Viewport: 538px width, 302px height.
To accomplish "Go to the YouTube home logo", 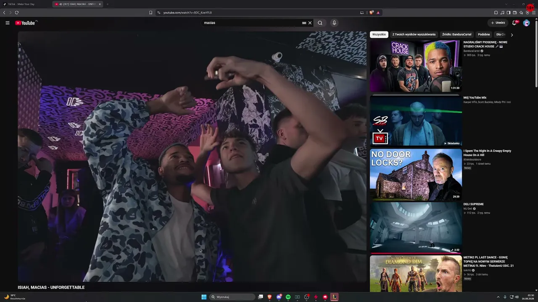I will (25, 23).
